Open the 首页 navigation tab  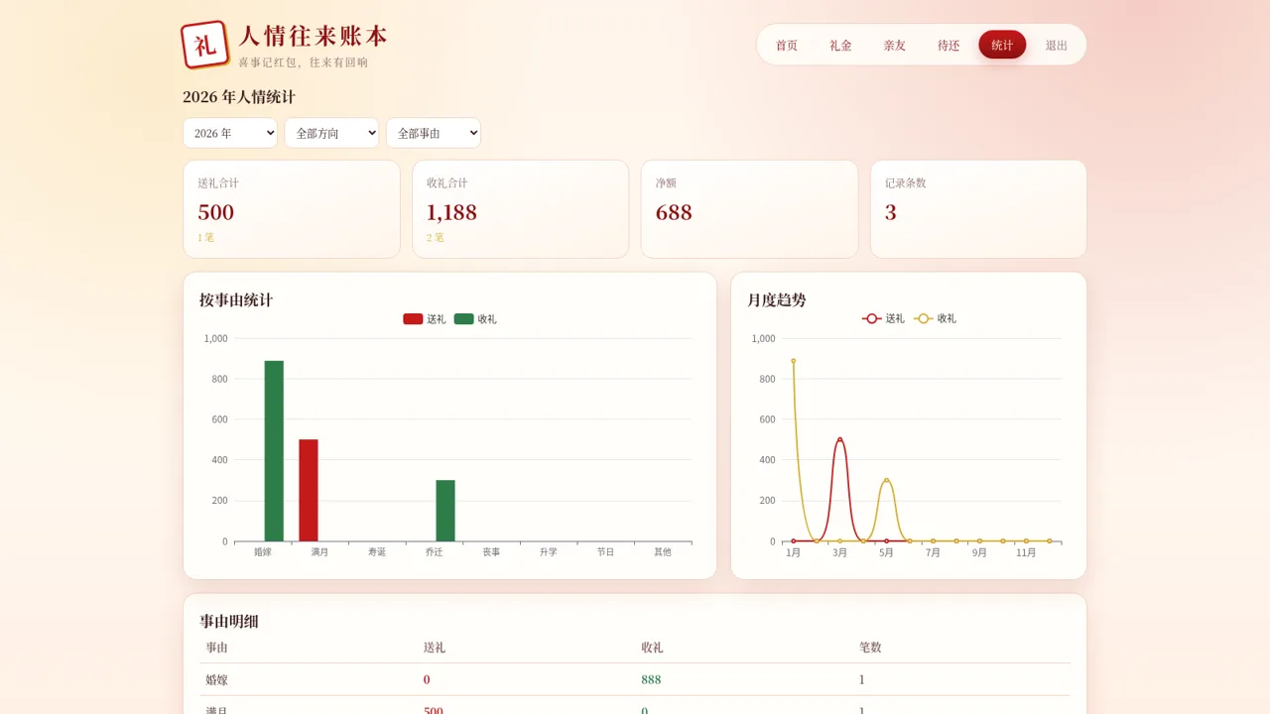click(787, 45)
